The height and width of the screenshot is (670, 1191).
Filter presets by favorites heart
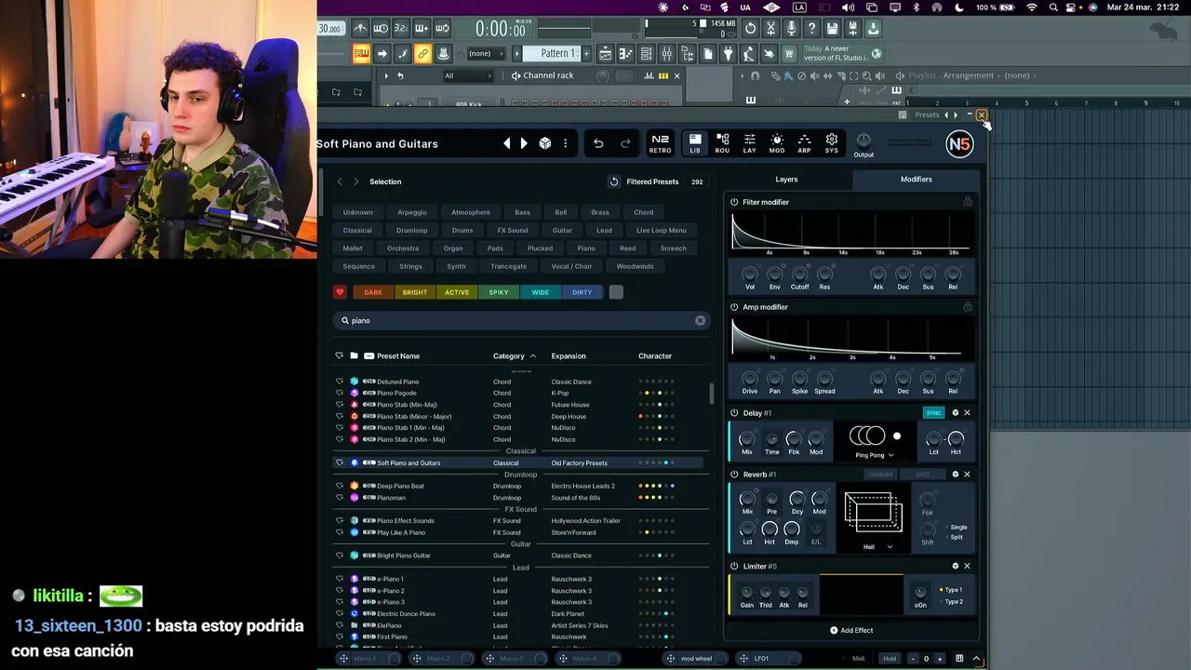click(340, 292)
